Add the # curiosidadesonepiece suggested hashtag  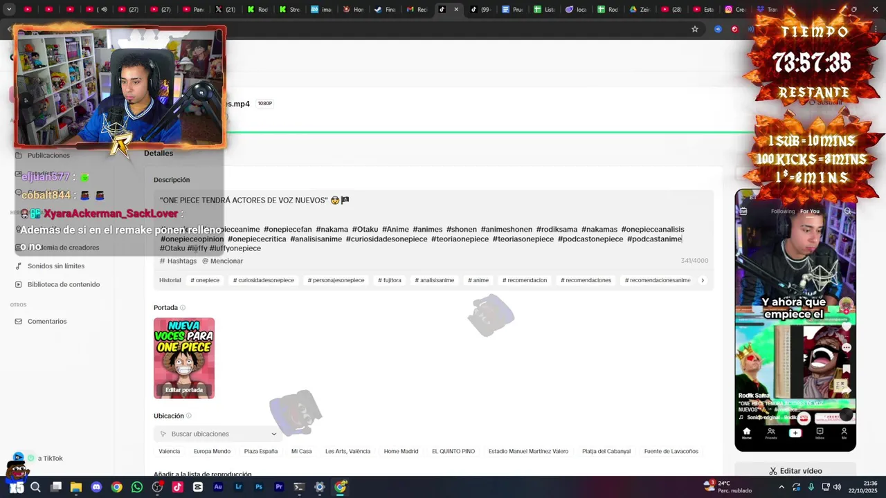[264, 280]
